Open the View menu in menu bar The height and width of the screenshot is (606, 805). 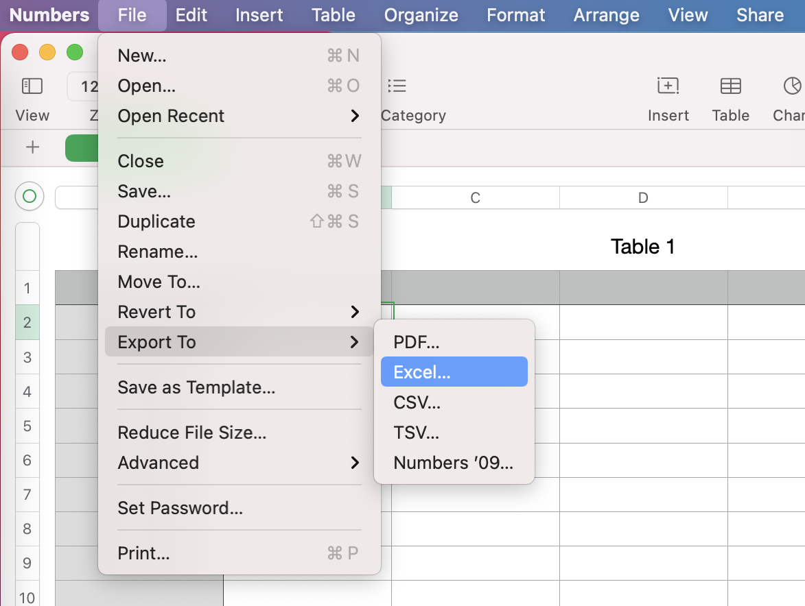pyautogui.click(x=688, y=15)
